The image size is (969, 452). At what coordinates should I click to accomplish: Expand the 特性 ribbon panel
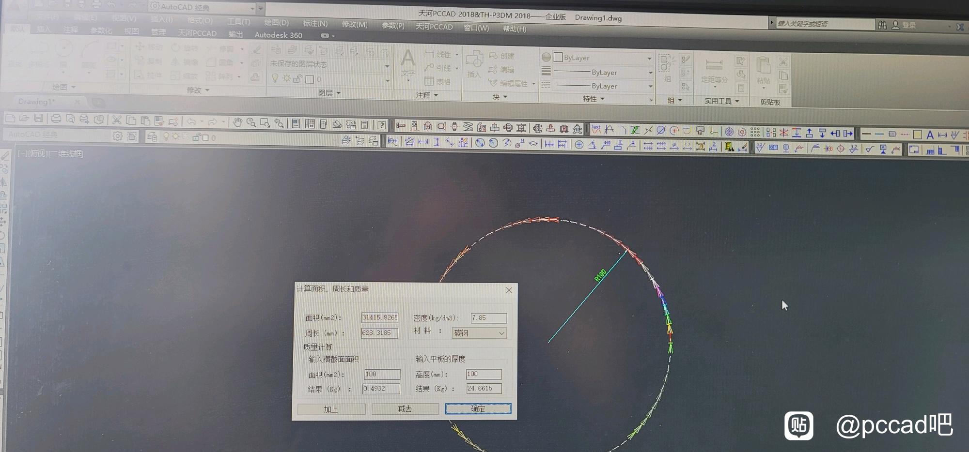(594, 99)
